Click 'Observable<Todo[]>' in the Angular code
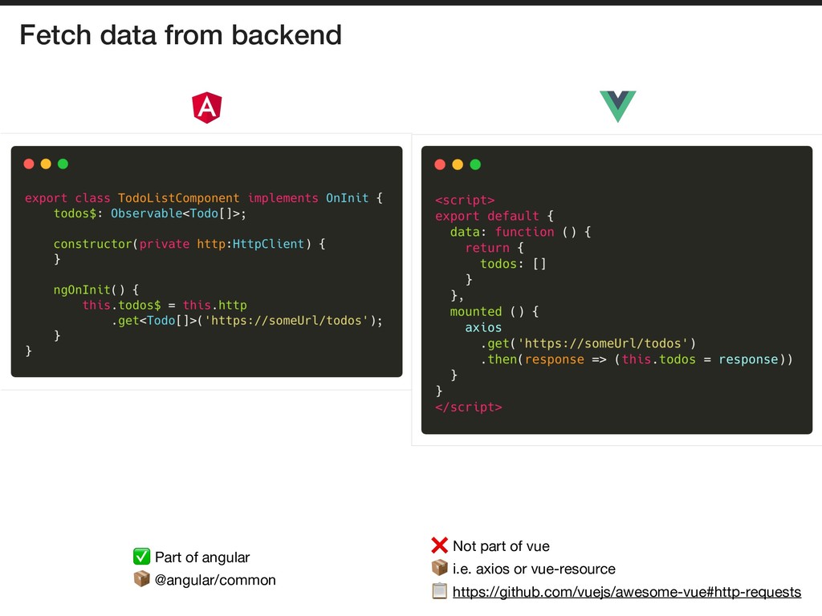 pyautogui.click(x=175, y=213)
